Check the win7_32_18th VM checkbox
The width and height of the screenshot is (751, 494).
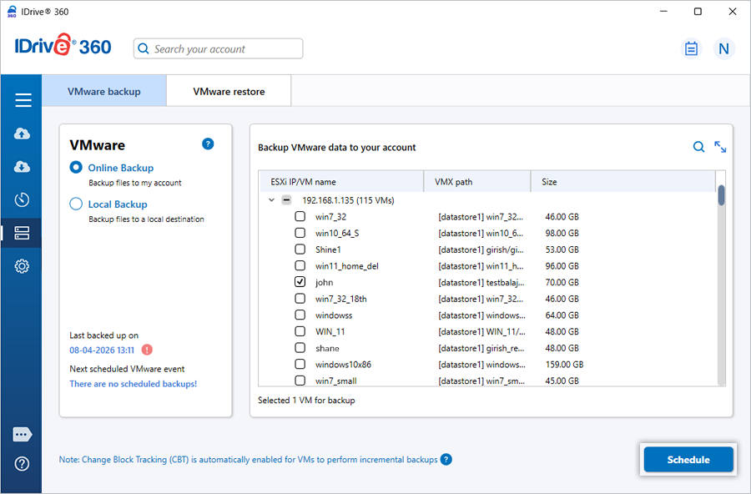click(x=300, y=299)
